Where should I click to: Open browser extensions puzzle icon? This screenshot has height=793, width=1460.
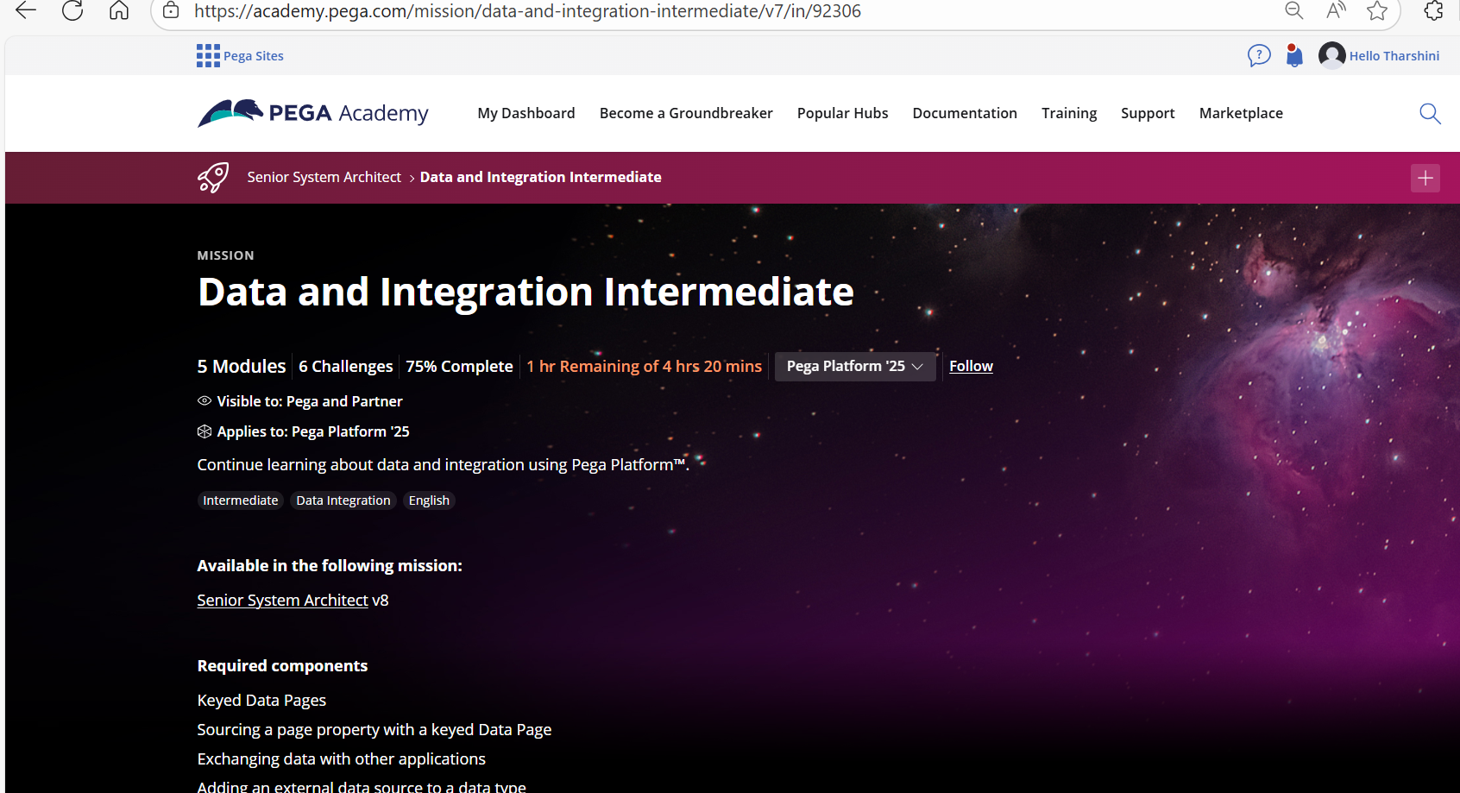(1433, 11)
